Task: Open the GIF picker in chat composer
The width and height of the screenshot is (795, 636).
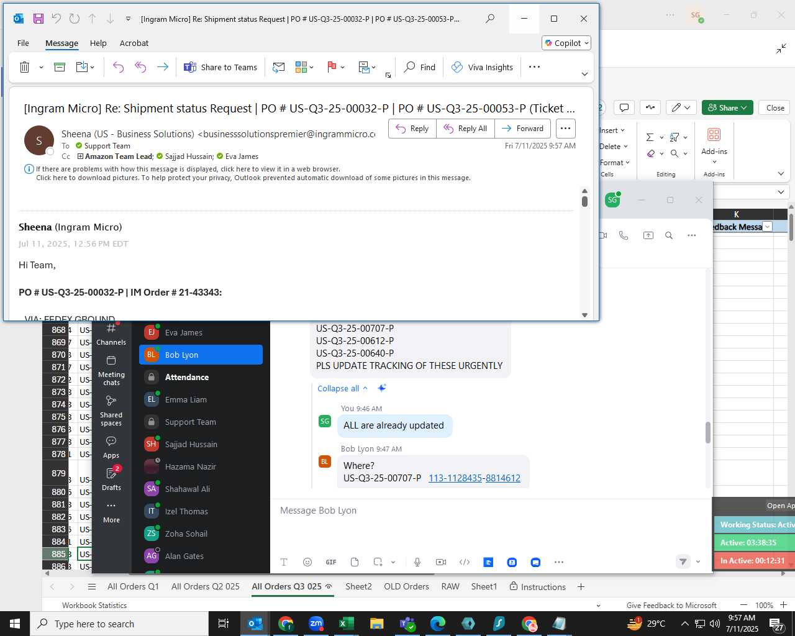Action: point(331,562)
